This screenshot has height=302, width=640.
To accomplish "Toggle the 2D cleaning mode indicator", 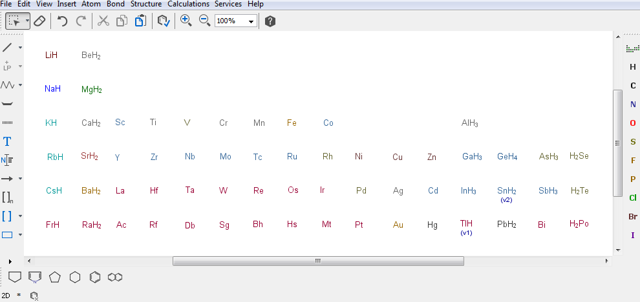I will point(6,295).
